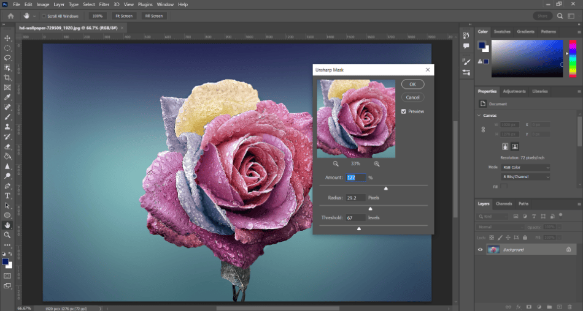The image size is (583, 311).
Task: Zoom out the Unsharp Mask preview
Action: click(336, 163)
